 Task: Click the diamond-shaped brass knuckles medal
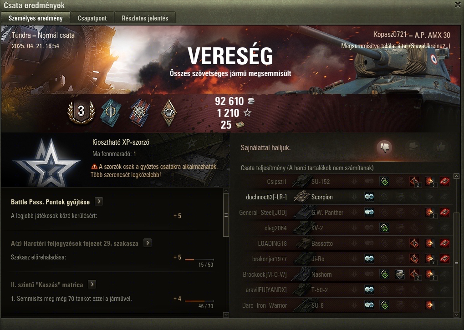[x=168, y=113]
